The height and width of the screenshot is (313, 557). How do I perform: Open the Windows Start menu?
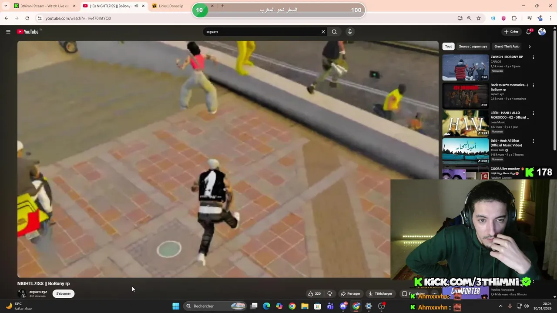coord(176,306)
